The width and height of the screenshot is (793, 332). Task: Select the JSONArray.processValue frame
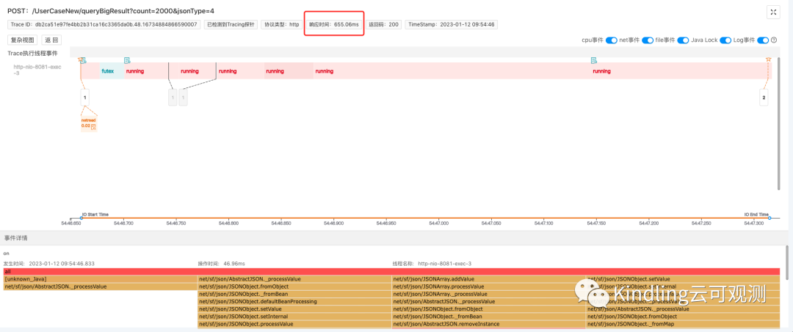(488, 286)
